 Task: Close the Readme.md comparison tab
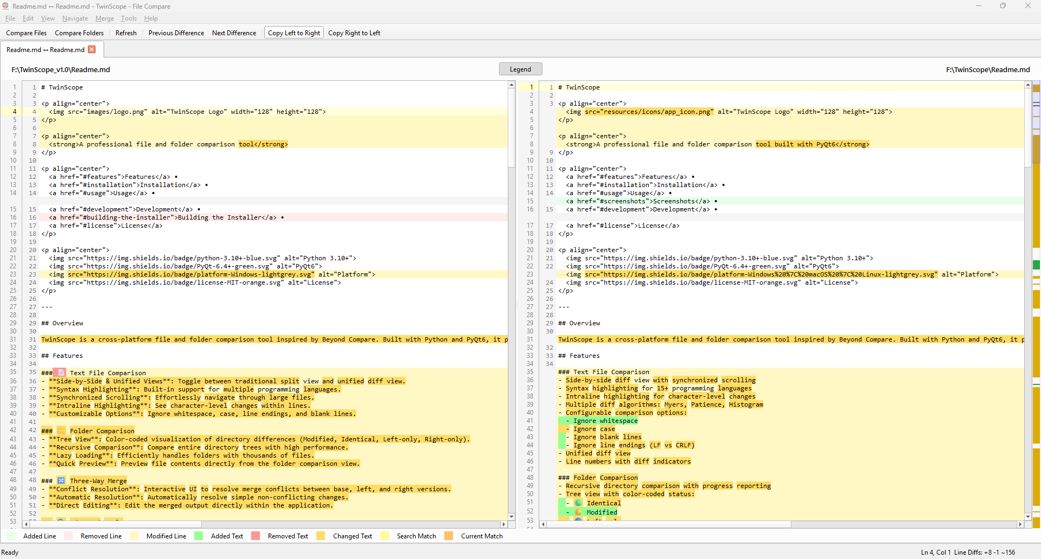tap(92, 49)
